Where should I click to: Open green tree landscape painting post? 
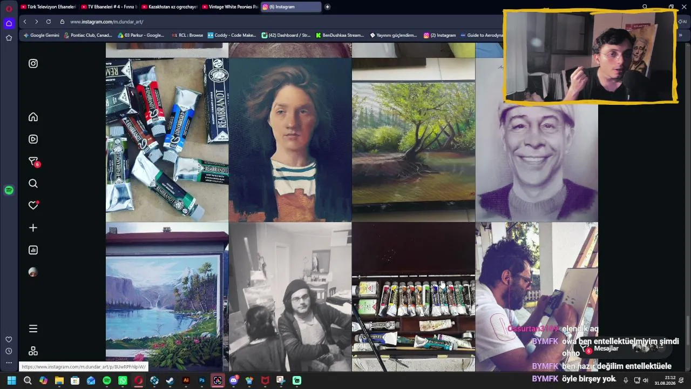[x=414, y=139]
